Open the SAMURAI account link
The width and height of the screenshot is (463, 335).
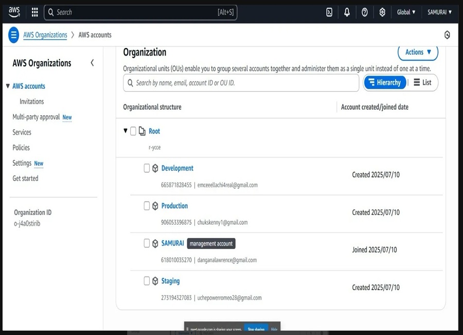(172, 243)
